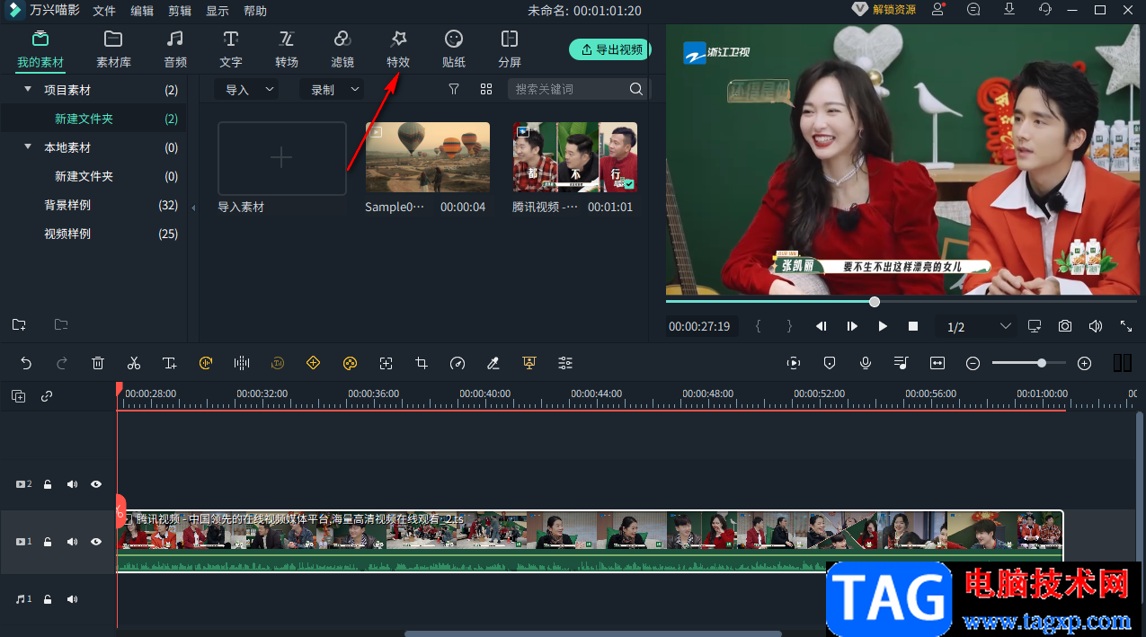Switch to the 转场 transitions tab
Image resolution: width=1146 pixels, height=637 pixels.
click(x=287, y=49)
